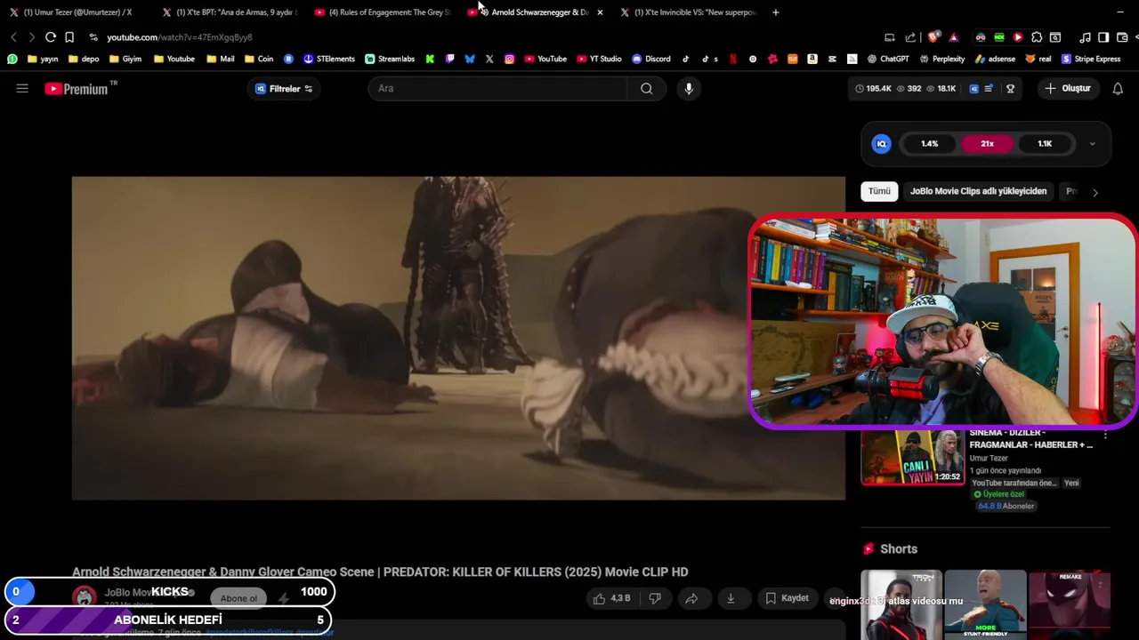
Task: Open the music note playlist icon
Action: pyautogui.click(x=1085, y=37)
